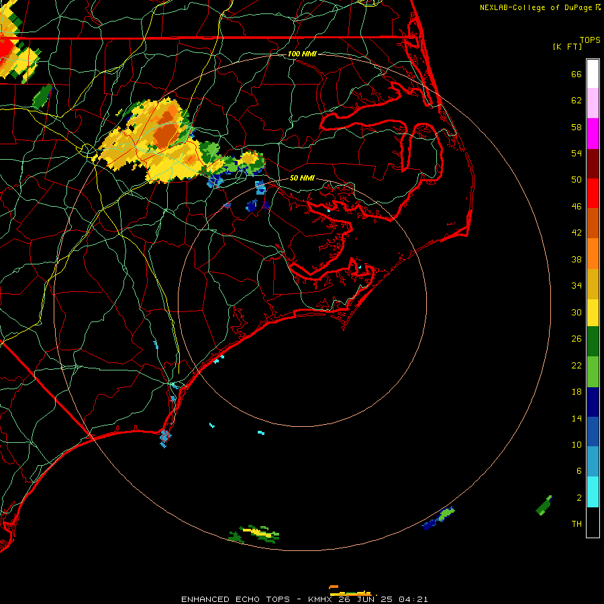Select the magenta legend color swatch
This screenshot has height=604, width=604.
click(x=593, y=134)
